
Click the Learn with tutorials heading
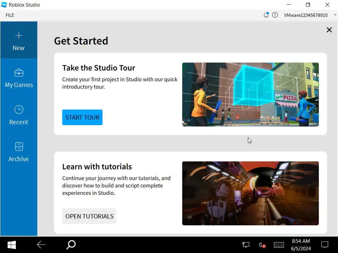click(x=97, y=166)
